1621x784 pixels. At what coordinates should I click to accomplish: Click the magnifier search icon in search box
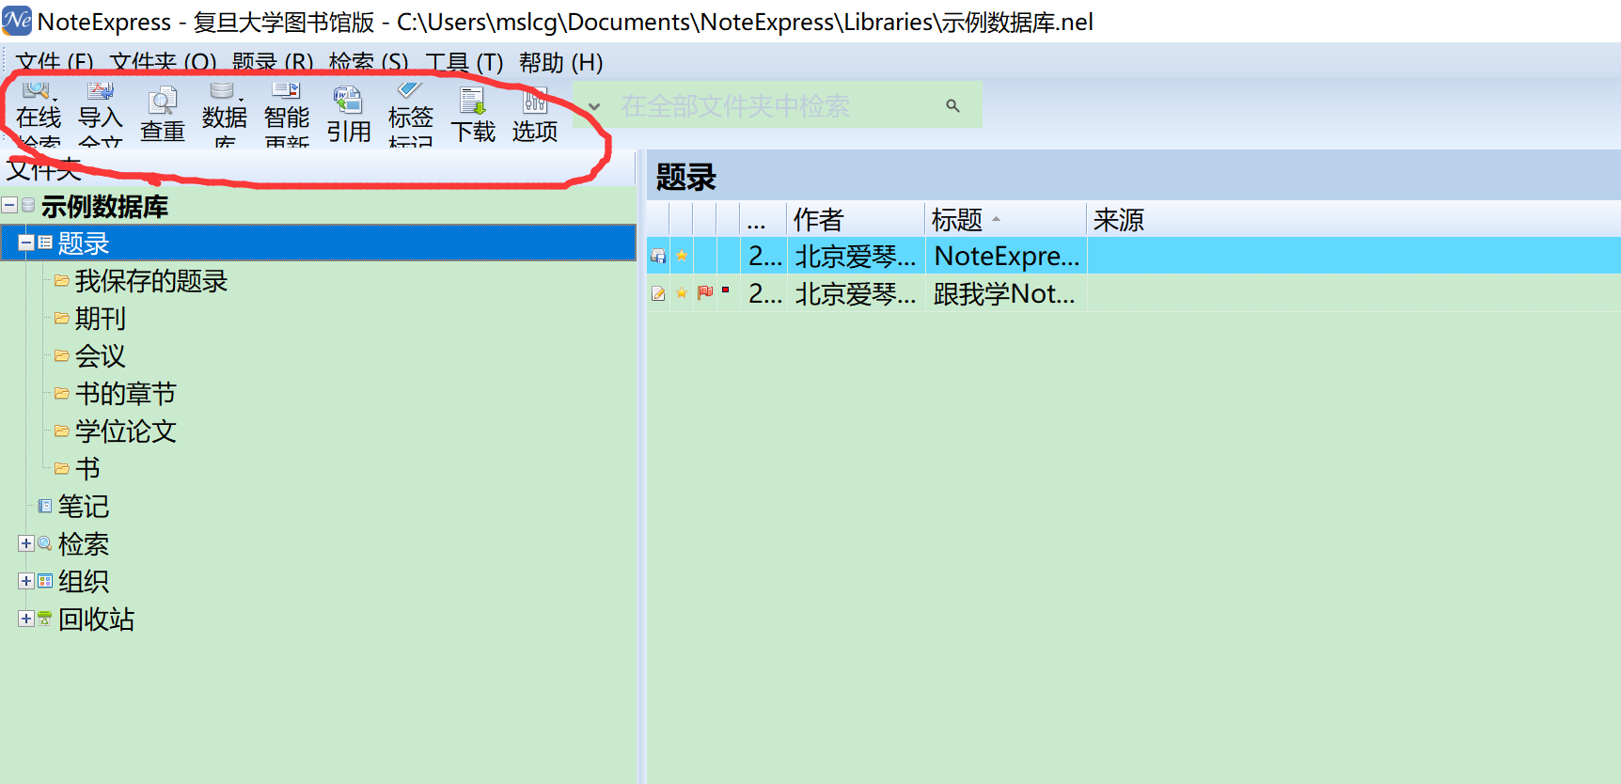click(952, 105)
